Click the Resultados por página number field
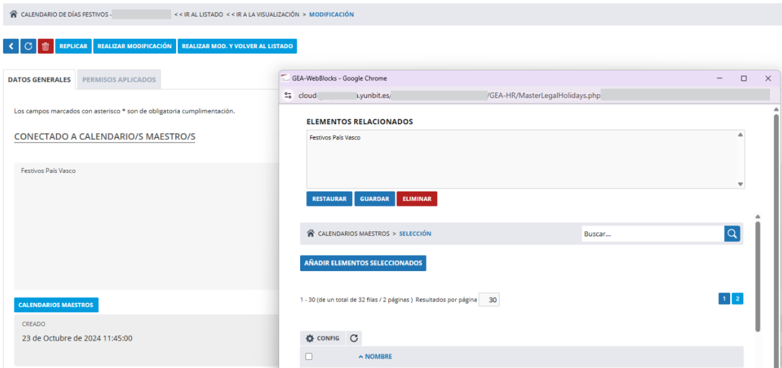This screenshot has width=782, height=368. [x=489, y=300]
